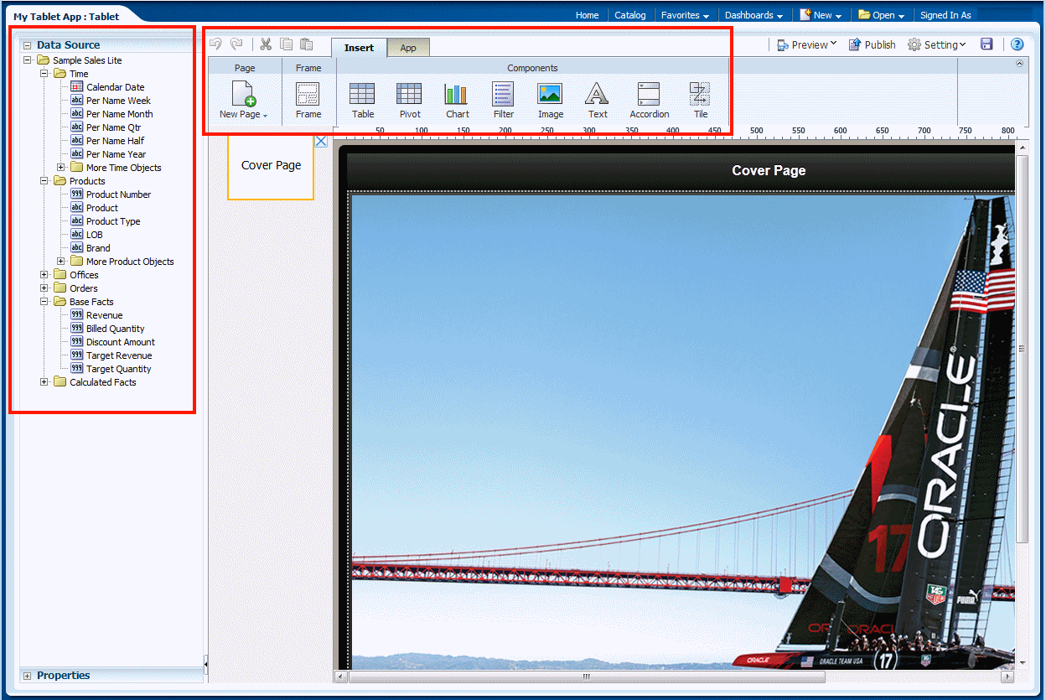
Task: Click the Paste clipboard icon
Action: click(x=307, y=44)
